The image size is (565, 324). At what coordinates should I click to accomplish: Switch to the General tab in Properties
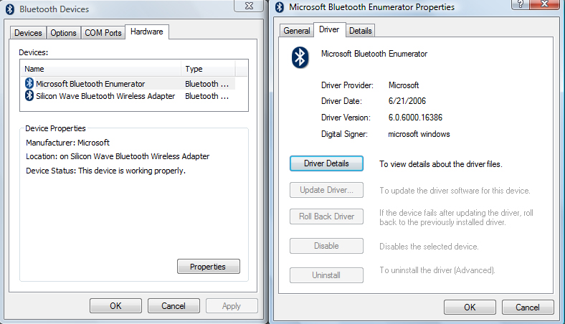[x=297, y=31]
